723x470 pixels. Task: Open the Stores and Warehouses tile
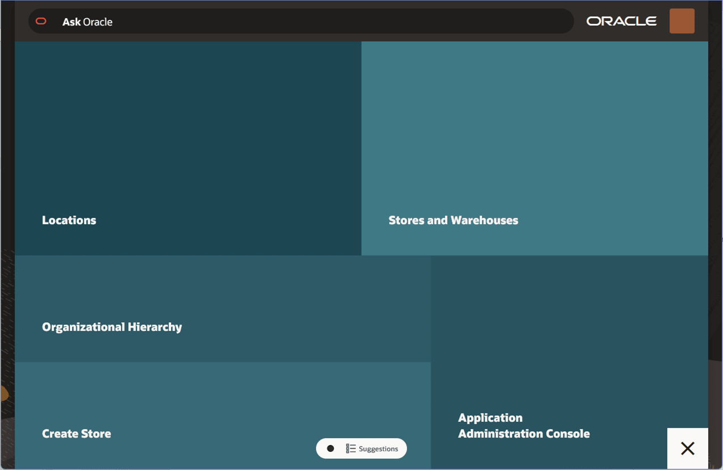[534, 147]
